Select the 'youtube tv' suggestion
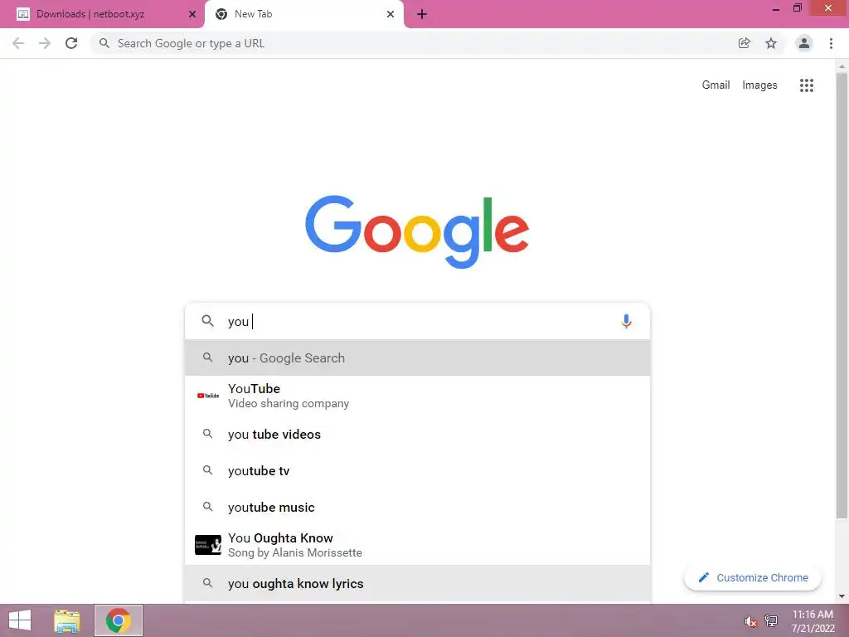849x637 pixels. pyautogui.click(x=417, y=471)
